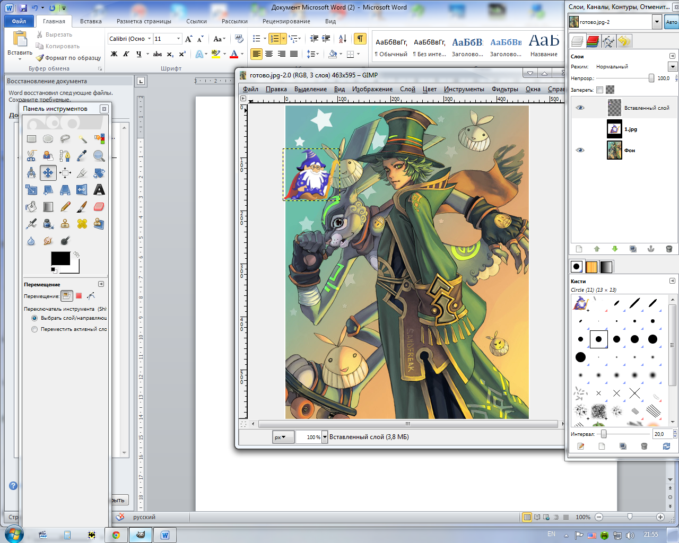Open GIMP Цвет menu
The image size is (679, 543).
(430, 89)
